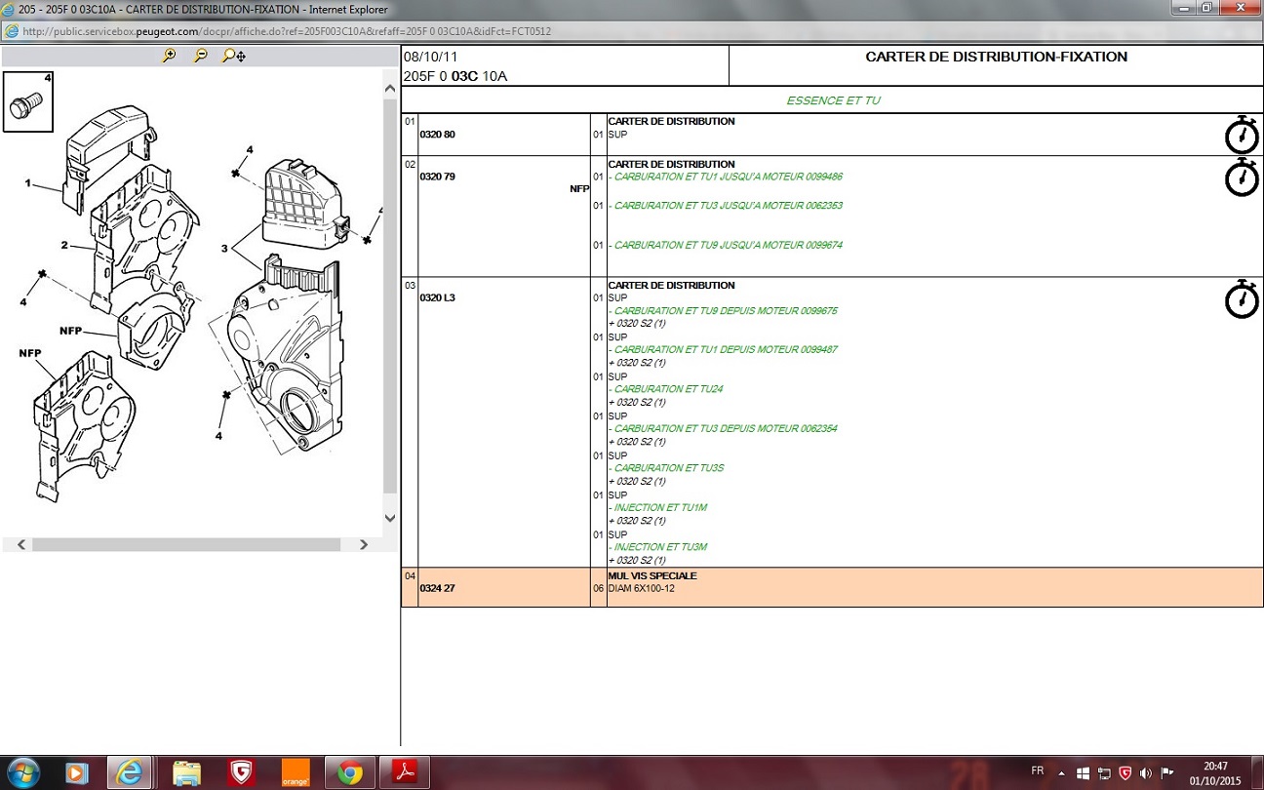Launch Google Chrome from the taskbar

tap(350, 772)
